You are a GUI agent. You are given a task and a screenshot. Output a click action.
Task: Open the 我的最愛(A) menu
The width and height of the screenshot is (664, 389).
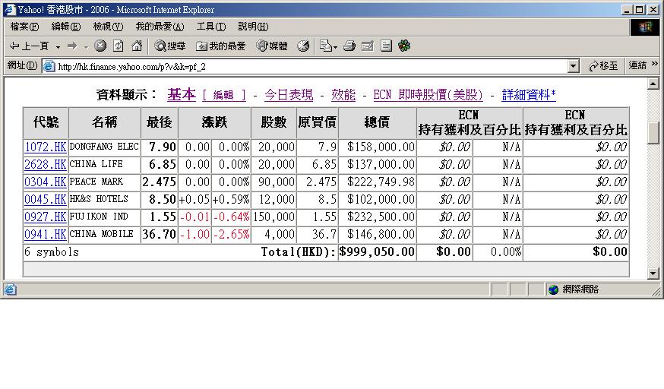[160, 27]
